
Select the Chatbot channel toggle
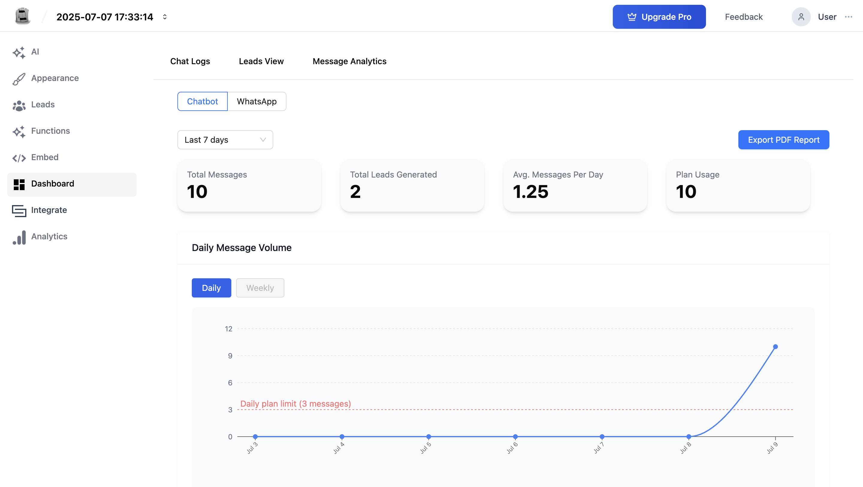202,102
